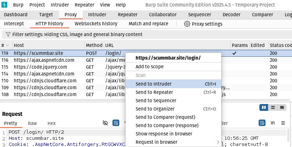Sort by Host column header
This screenshot has width=292, height=147.
[x=48, y=46]
